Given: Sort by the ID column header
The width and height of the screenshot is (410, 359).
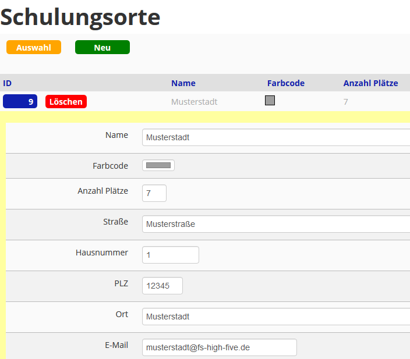Looking at the screenshot, I should pos(8,83).
